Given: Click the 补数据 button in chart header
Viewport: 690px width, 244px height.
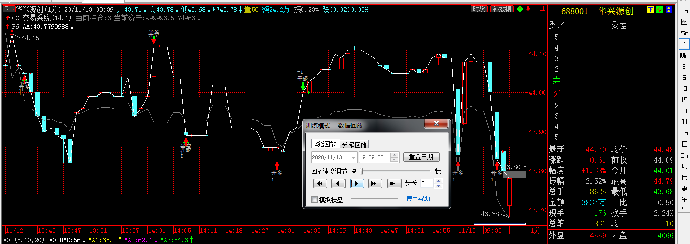Looking at the screenshot, I should [x=502, y=9].
